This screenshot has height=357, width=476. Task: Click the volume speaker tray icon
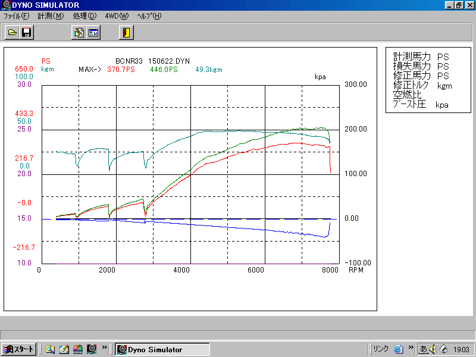pyautogui.click(x=432, y=349)
